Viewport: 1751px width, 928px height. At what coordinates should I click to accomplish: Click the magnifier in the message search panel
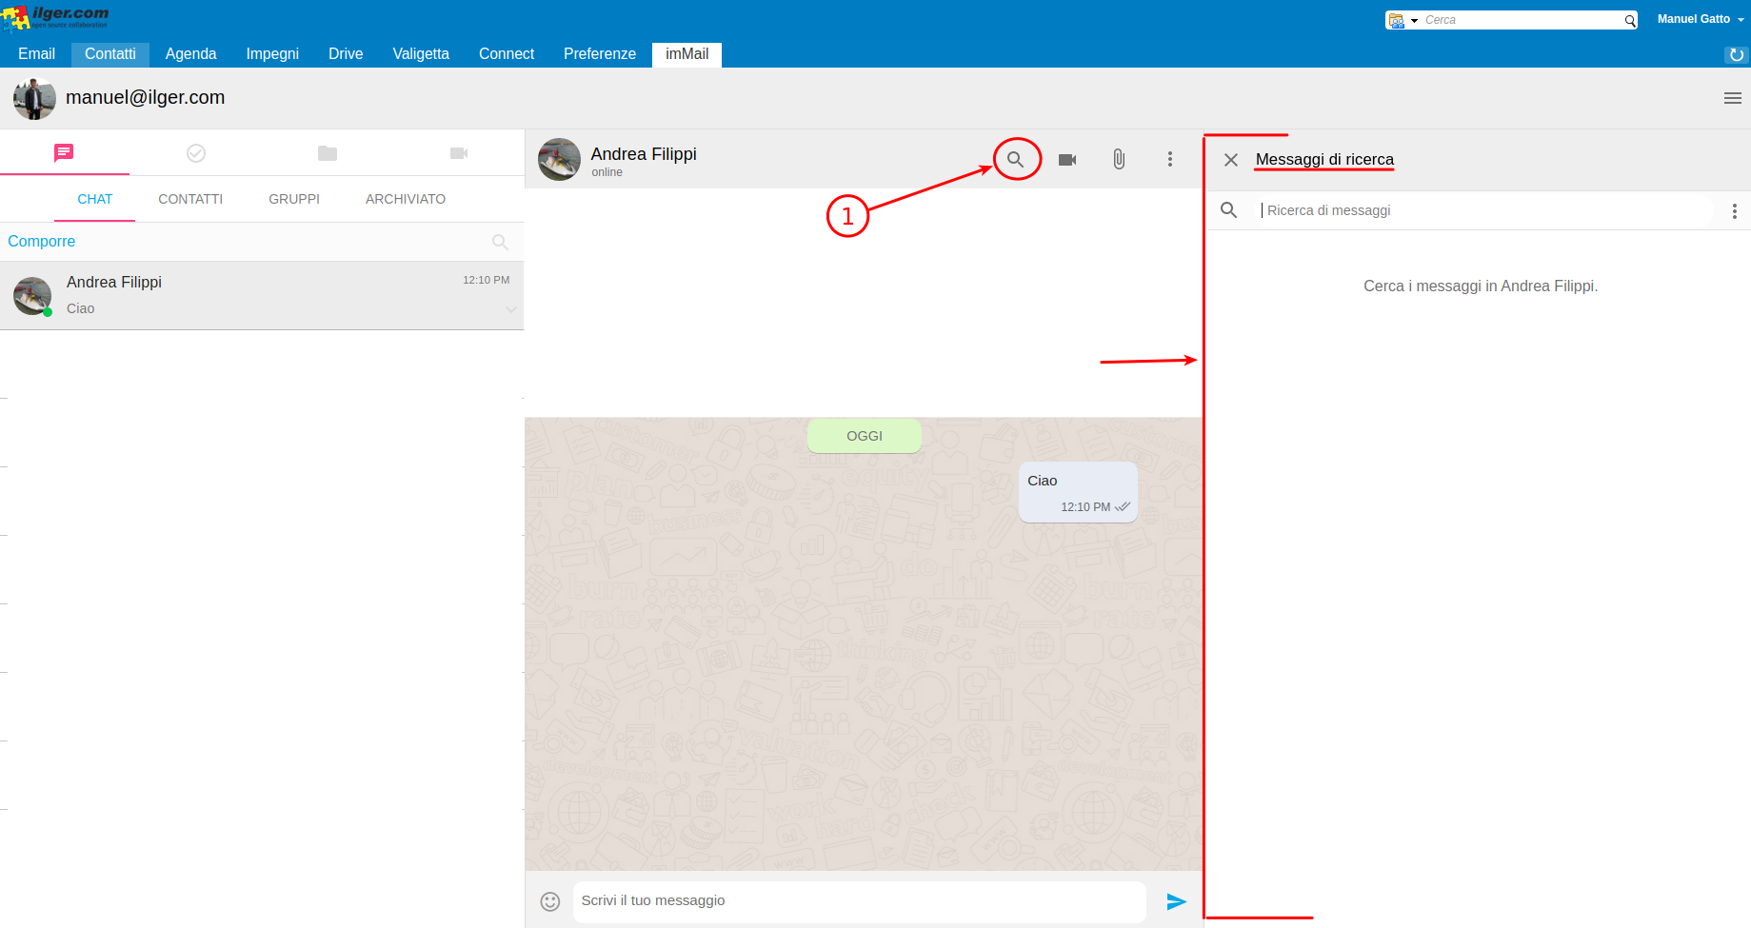point(1229,210)
